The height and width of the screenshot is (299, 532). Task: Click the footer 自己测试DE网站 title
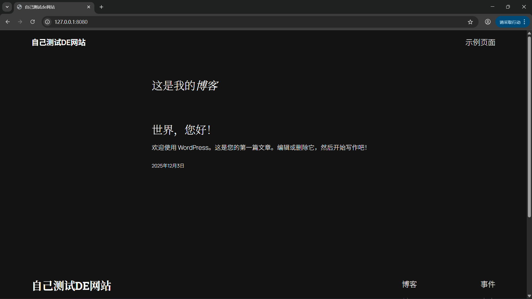point(71,286)
